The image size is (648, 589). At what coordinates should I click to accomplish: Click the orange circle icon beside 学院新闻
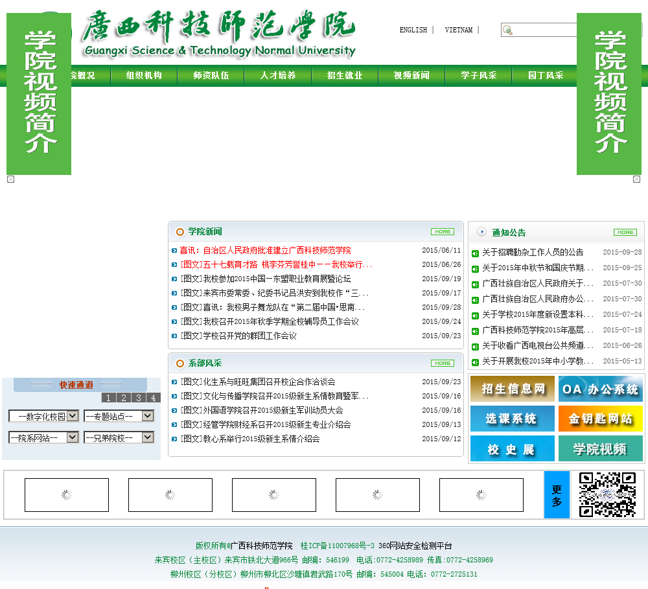179,232
